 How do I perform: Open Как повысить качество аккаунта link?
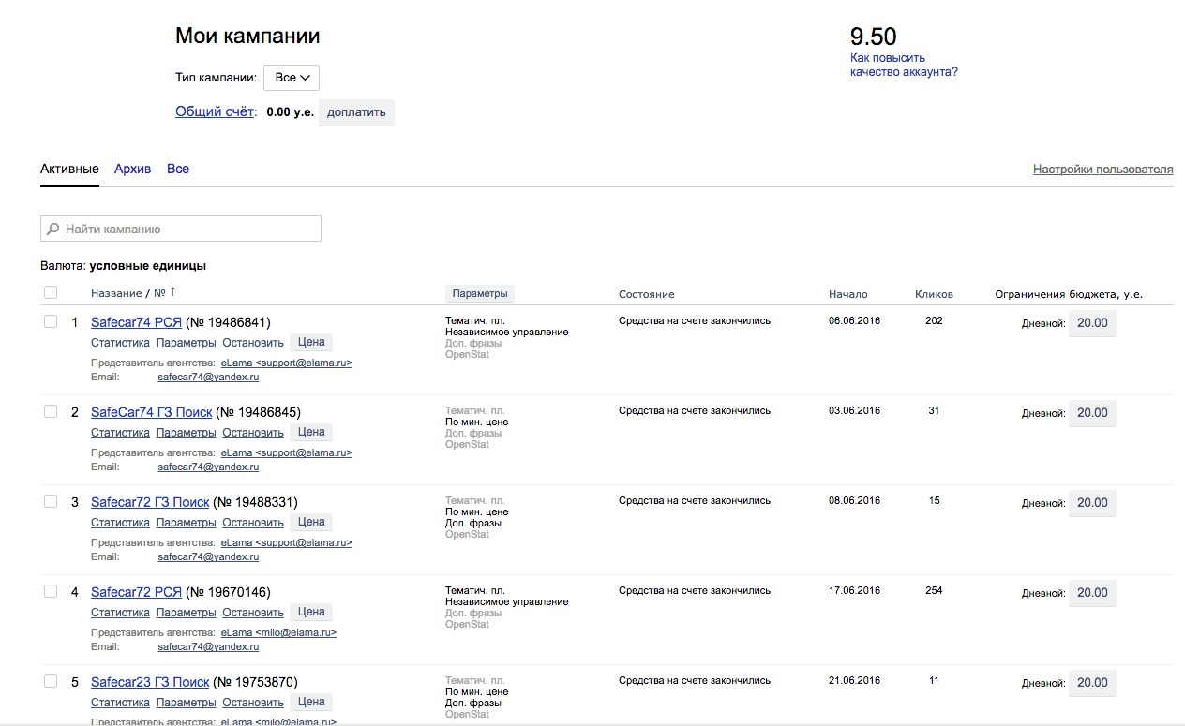click(904, 65)
